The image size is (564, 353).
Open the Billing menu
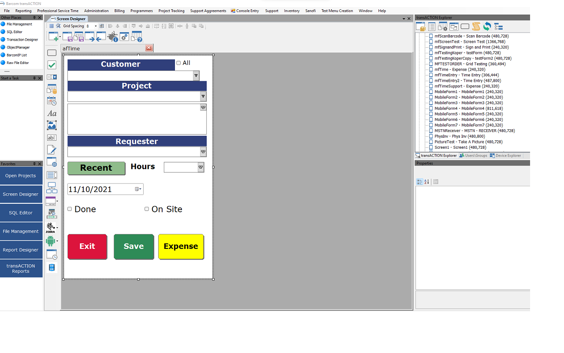tap(119, 11)
